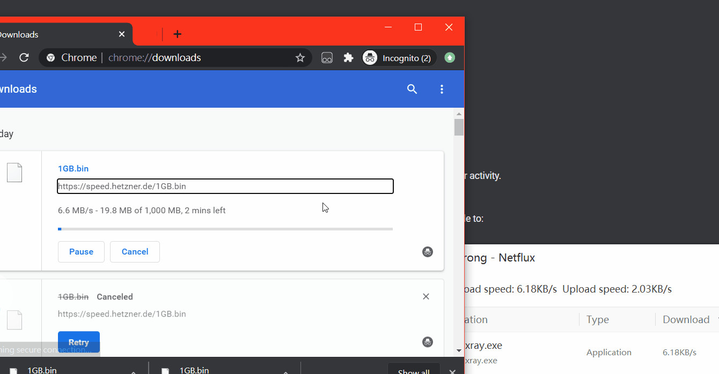Open a new tab with the plus button
The image size is (719, 374).
tap(178, 34)
